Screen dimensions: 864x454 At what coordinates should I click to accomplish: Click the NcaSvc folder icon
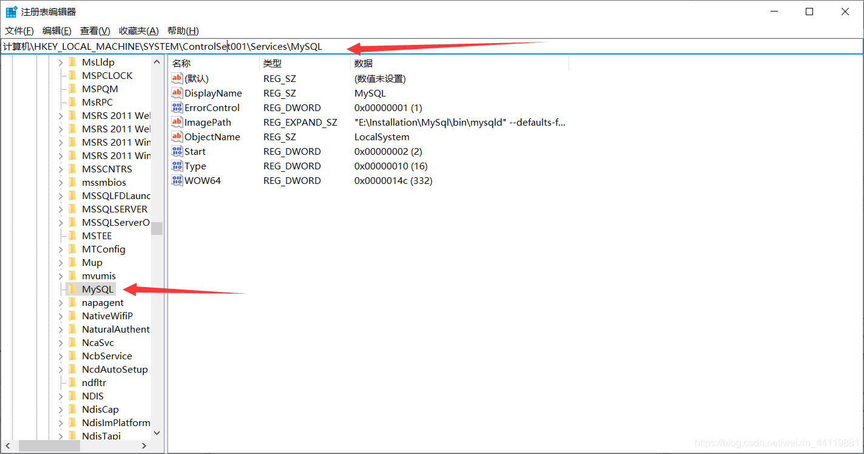click(72, 342)
